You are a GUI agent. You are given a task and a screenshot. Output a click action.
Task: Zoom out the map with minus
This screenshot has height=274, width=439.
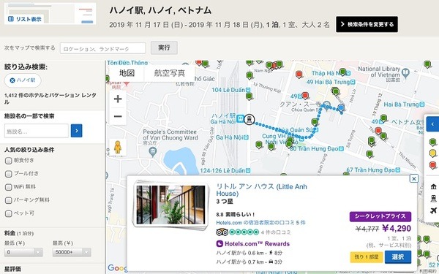118,116
